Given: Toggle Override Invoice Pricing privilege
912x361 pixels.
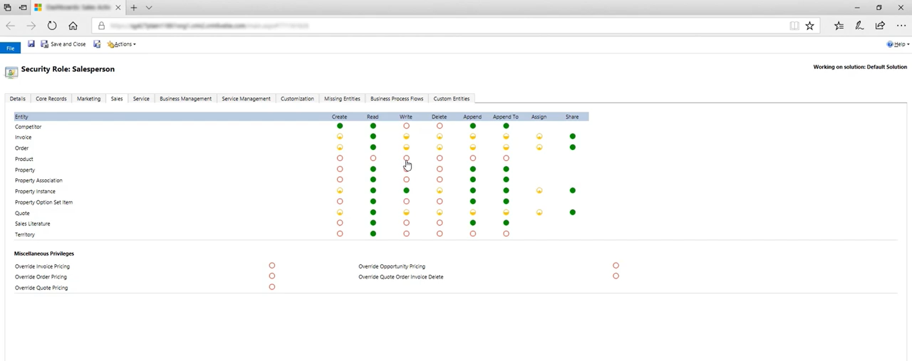Looking at the screenshot, I should [x=272, y=266].
